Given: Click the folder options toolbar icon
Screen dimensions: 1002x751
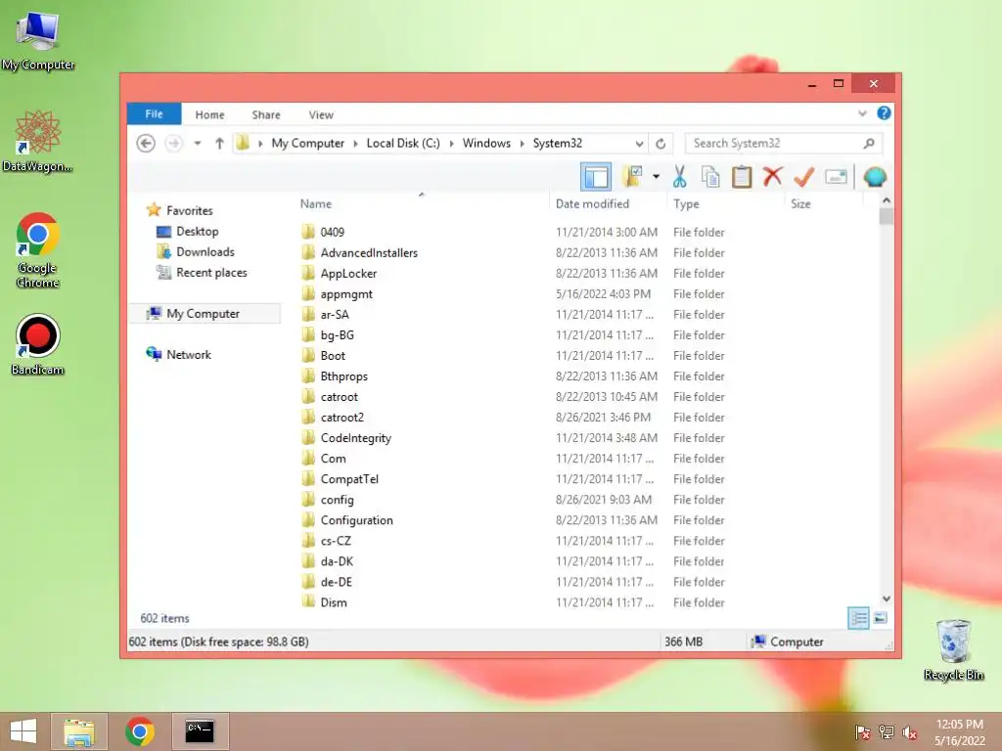Looking at the screenshot, I should [x=632, y=177].
